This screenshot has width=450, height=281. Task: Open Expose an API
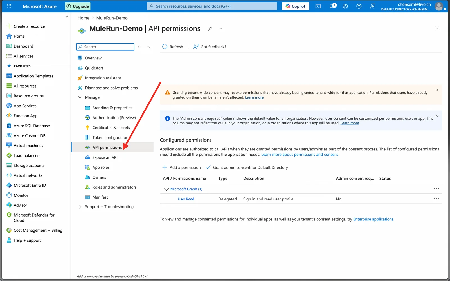tap(101, 157)
